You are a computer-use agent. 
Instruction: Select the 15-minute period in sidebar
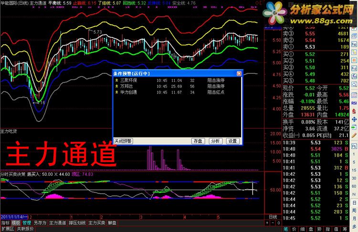coord(354,170)
